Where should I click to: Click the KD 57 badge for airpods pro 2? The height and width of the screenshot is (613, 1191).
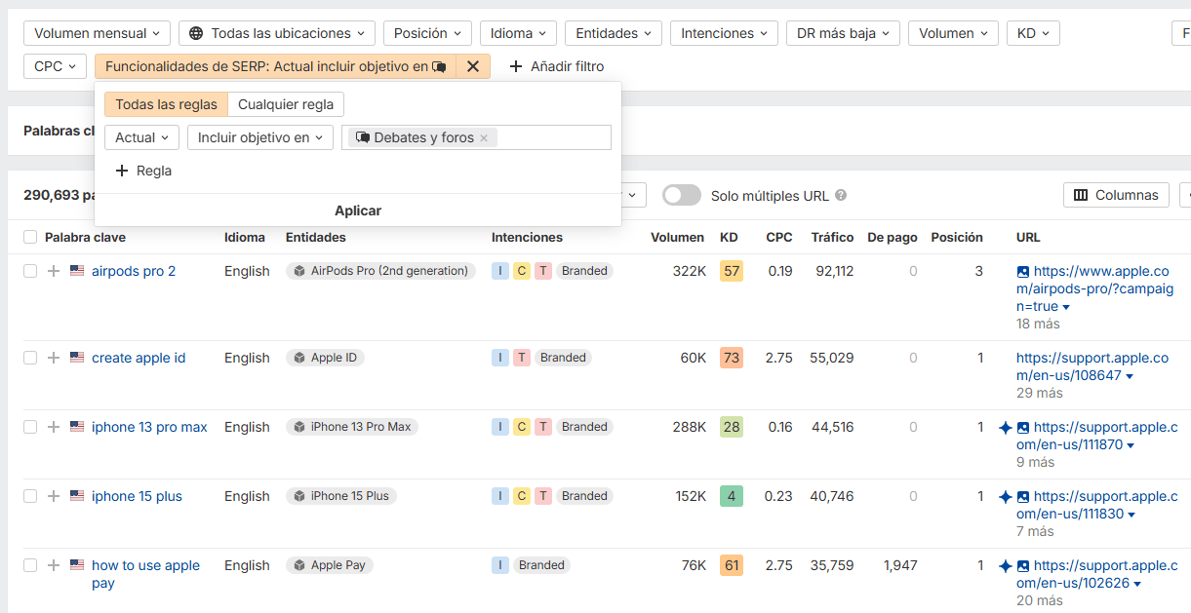click(x=731, y=271)
